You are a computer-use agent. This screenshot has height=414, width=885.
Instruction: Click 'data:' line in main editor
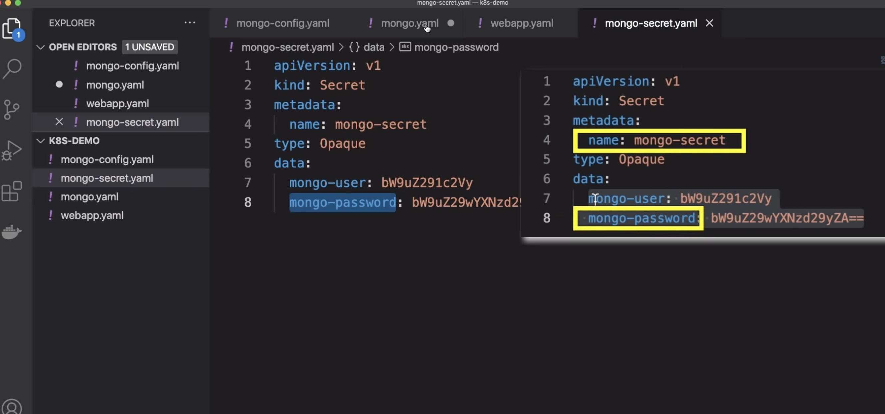point(292,163)
